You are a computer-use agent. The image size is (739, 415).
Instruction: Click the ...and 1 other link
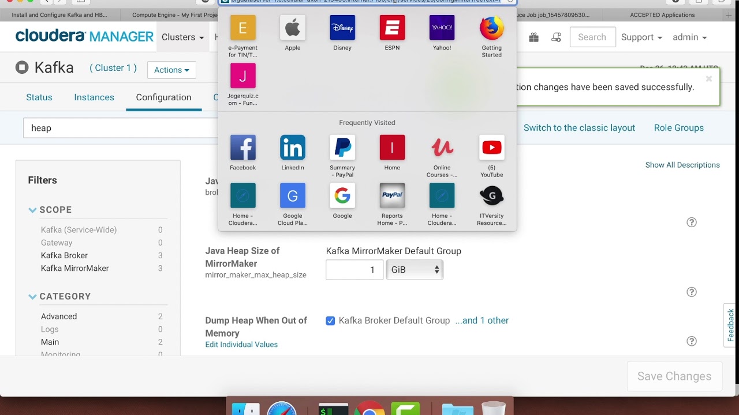tap(482, 320)
